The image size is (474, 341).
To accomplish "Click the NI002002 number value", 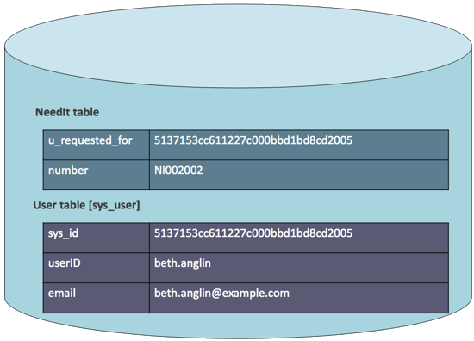I will 178,170.
